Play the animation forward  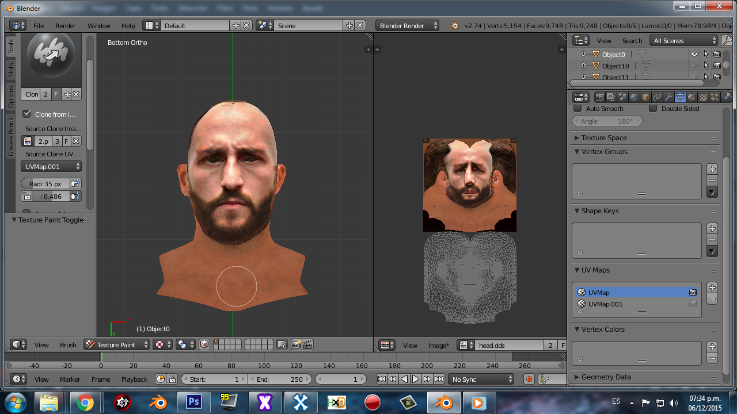tap(415, 379)
